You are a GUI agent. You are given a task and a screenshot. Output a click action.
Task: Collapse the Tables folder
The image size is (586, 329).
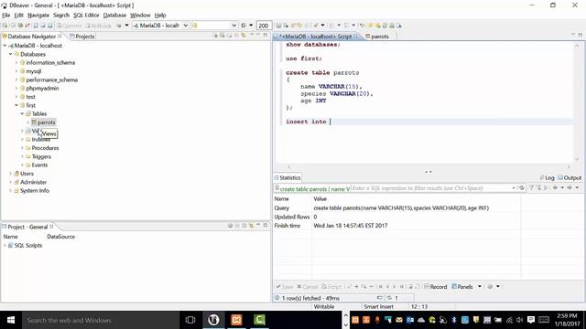tap(22, 113)
